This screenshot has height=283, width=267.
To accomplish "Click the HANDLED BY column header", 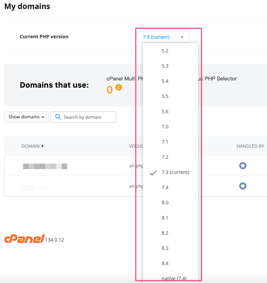I will point(250,146).
